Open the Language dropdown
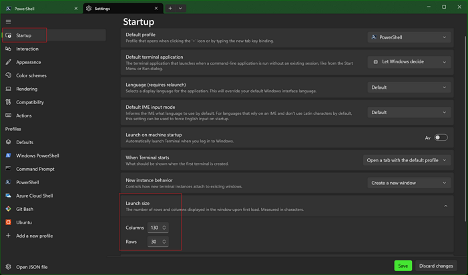This screenshot has width=468, height=275. click(x=409, y=87)
